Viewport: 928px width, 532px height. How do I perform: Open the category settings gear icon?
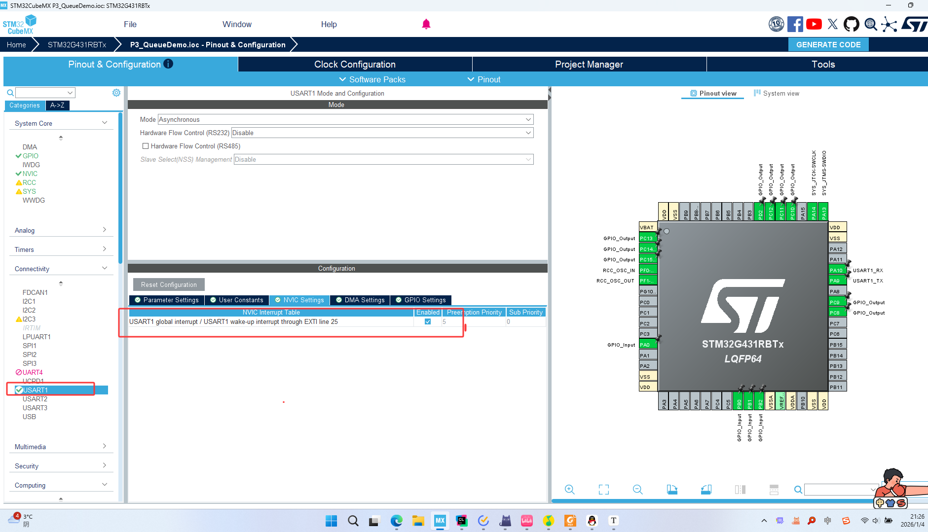pyautogui.click(x=116, y=93)
